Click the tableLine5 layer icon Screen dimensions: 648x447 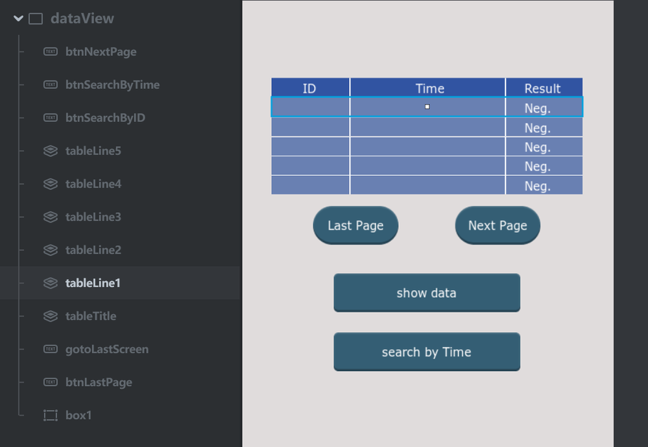tap(51, 151)
